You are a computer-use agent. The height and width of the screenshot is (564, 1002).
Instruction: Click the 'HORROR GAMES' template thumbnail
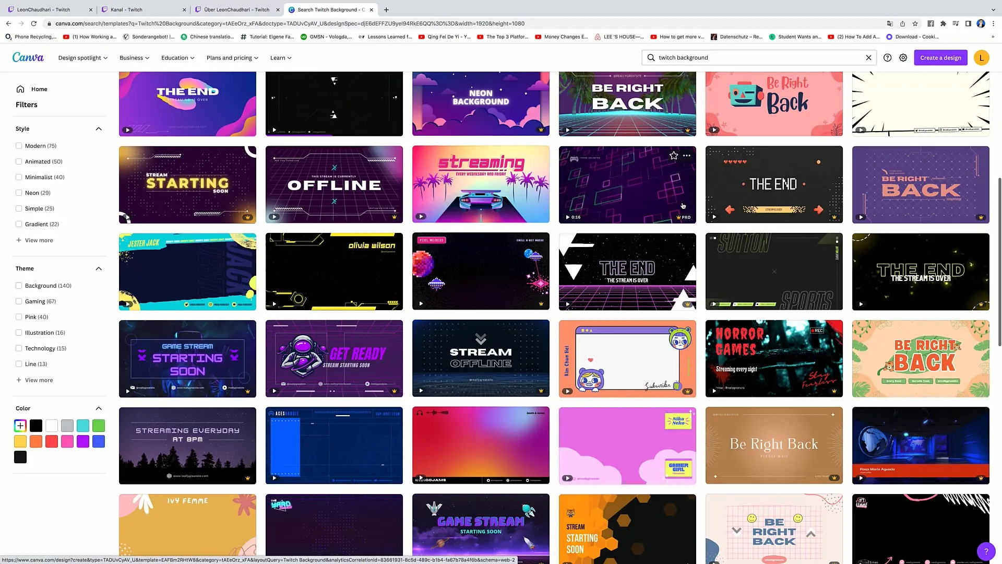tap(774, 357)
